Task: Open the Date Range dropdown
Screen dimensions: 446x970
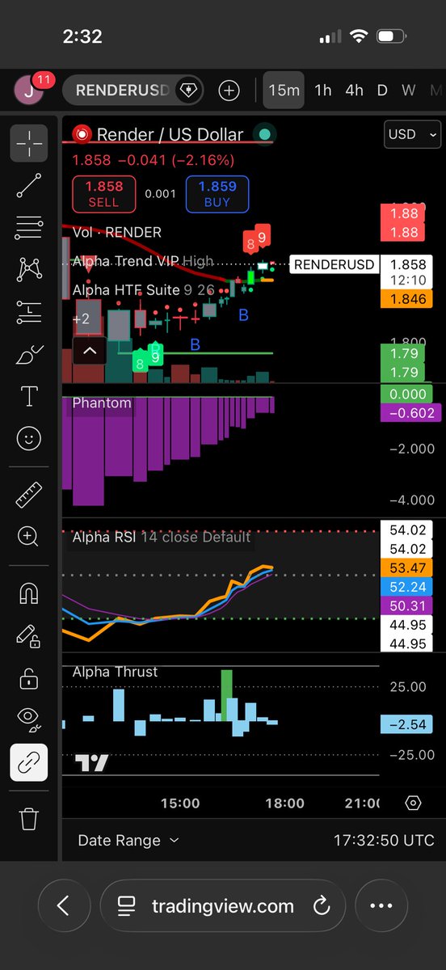Action: 128,841
